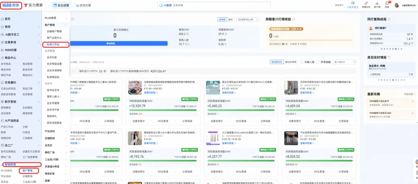Click 设置老客价 on the ¥15,929.79 card
Screen dimensions: 418x184
click(x=138, y=121)
